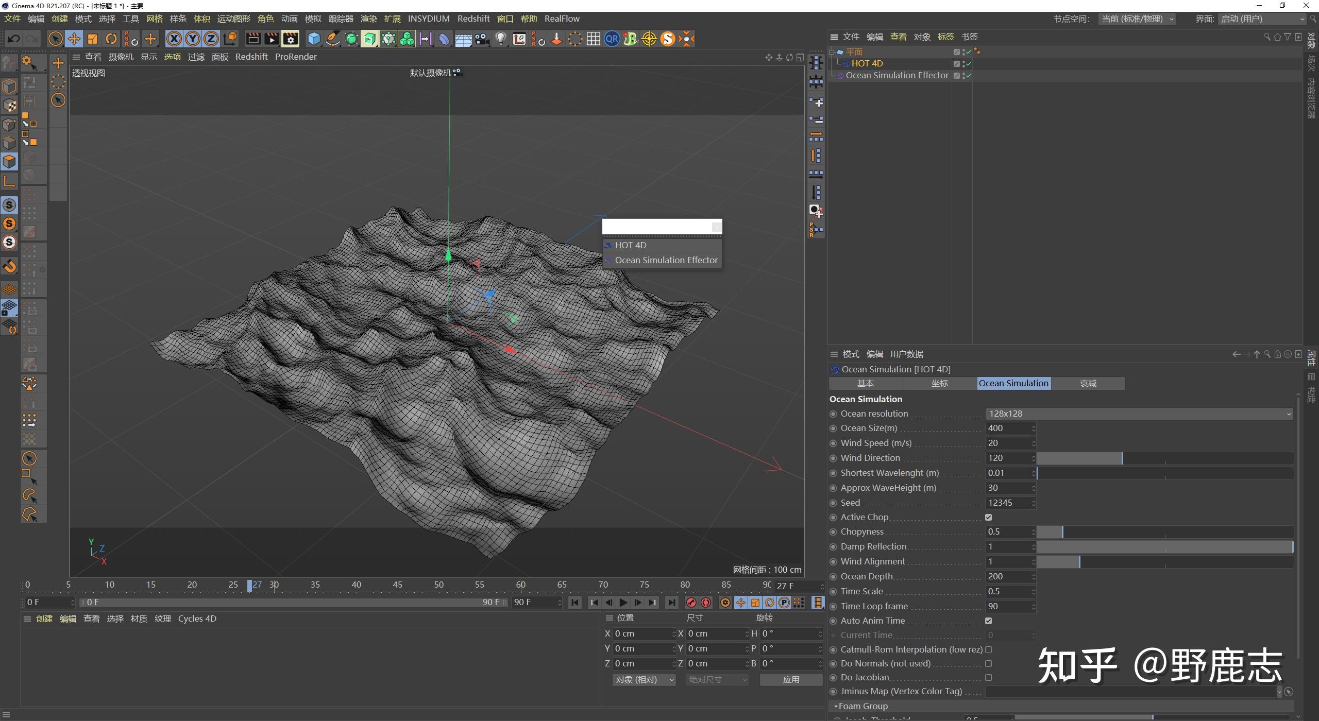
Task: Uncheck the Active Chop checkbox
Action: tap(988, 517)
